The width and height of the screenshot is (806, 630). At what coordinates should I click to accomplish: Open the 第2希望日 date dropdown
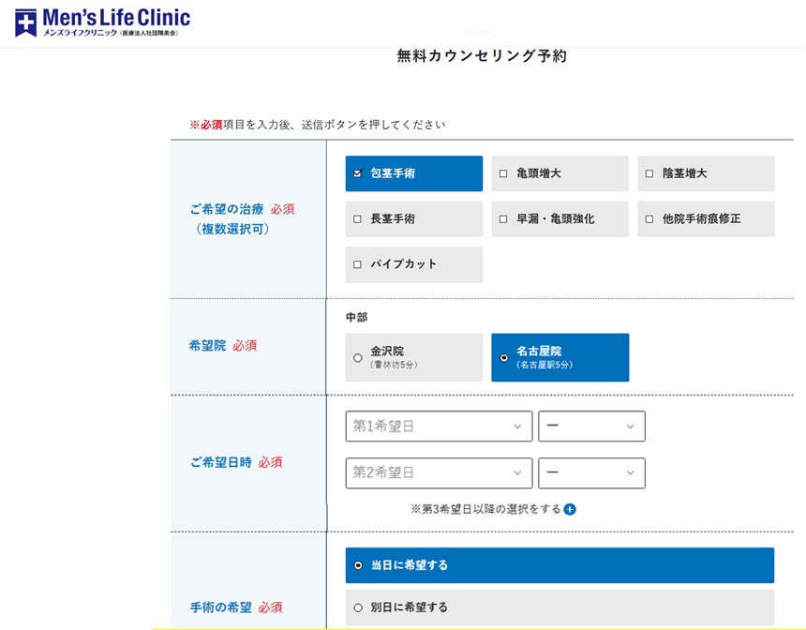click(438, 472)
